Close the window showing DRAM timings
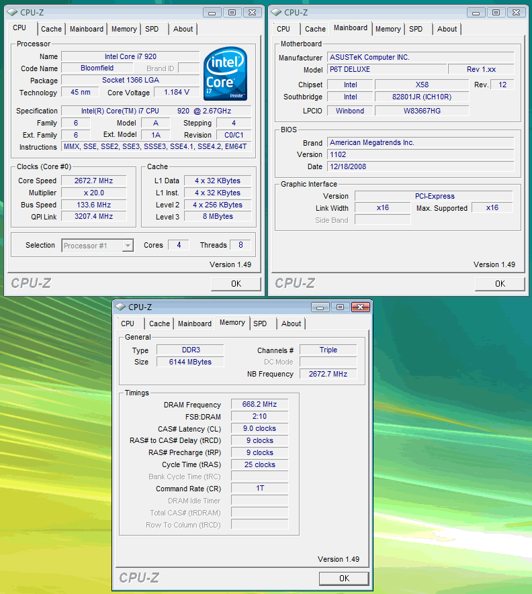The width and height of the screenshot is (532, 594). [361, 307]
